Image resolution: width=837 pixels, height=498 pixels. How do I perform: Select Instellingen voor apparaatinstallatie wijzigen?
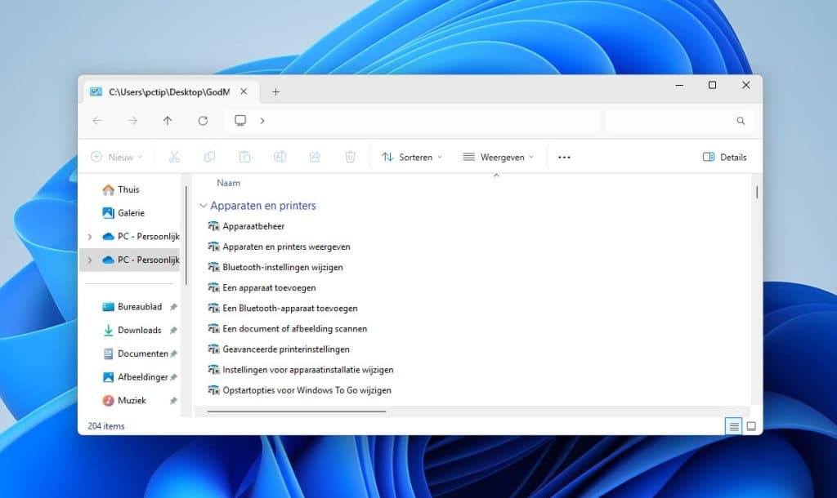308,370
